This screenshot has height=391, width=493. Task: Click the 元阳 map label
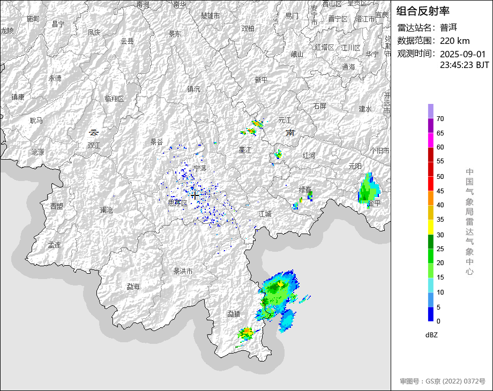pyautogui.click(x=355, y=166)
